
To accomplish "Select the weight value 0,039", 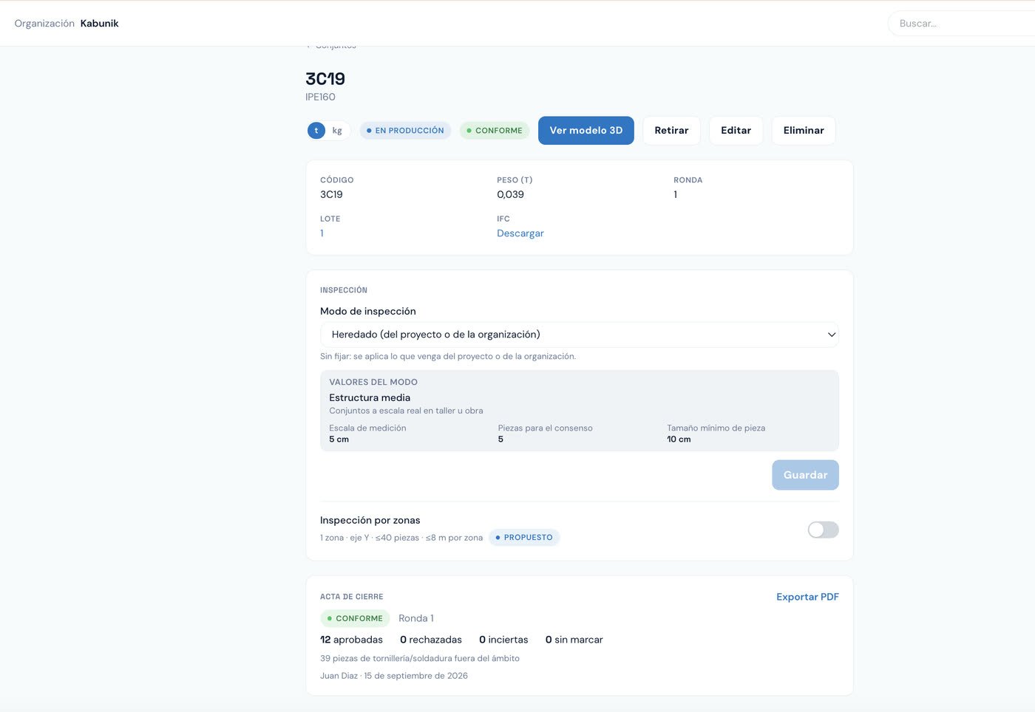I will point(510,195).
